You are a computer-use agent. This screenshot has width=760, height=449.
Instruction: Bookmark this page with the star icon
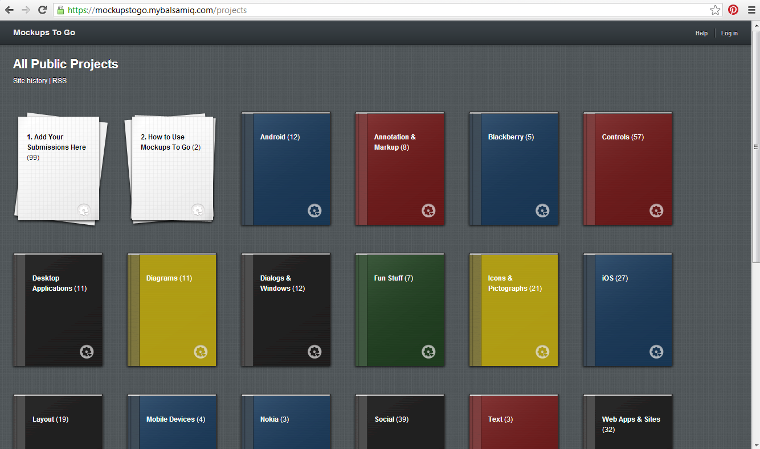coord(716,10)
